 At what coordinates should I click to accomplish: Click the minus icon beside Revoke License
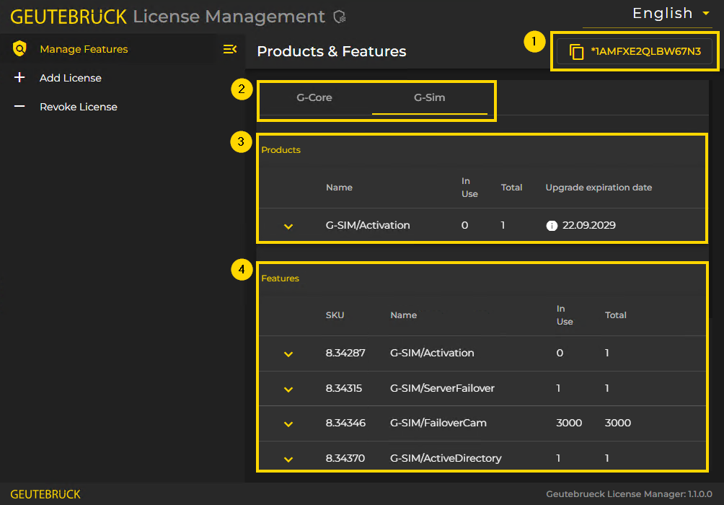coord(19,106)
